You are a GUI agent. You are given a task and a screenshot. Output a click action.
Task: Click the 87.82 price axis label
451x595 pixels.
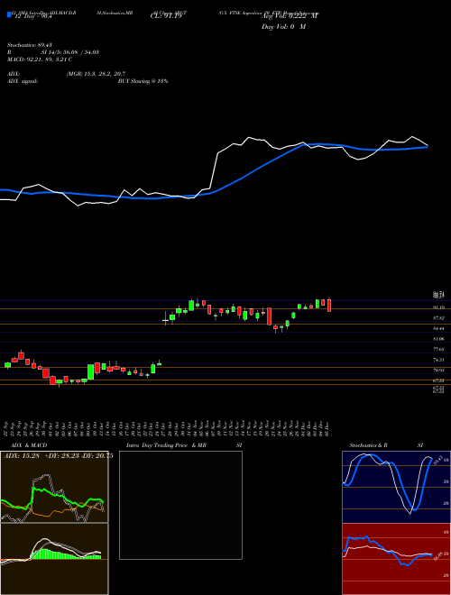click(x=438, y=318)
